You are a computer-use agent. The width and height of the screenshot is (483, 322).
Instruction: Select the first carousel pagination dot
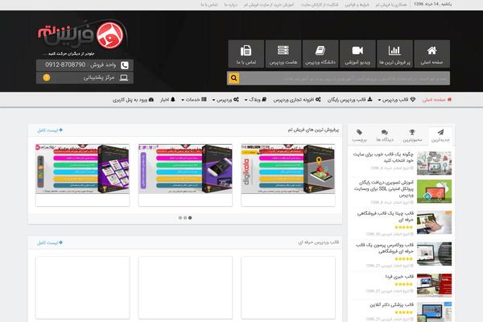click(x=180, y=217)
